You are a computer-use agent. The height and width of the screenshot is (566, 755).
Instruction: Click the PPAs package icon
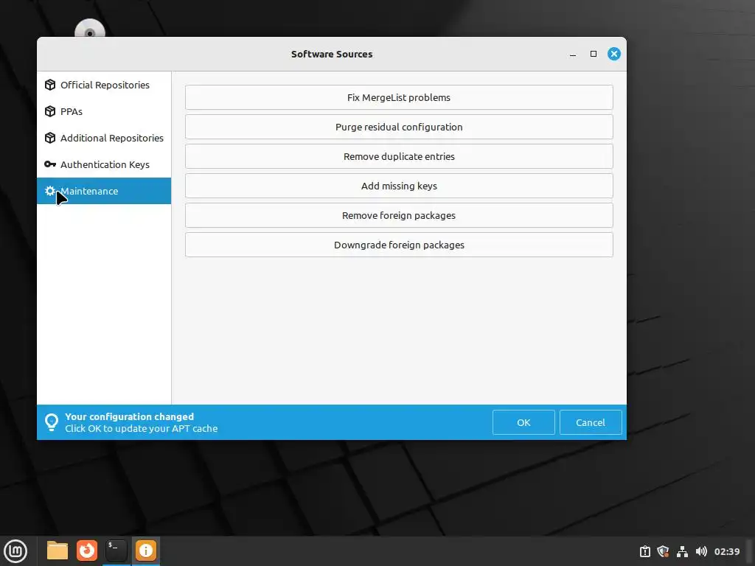(50, 111)
